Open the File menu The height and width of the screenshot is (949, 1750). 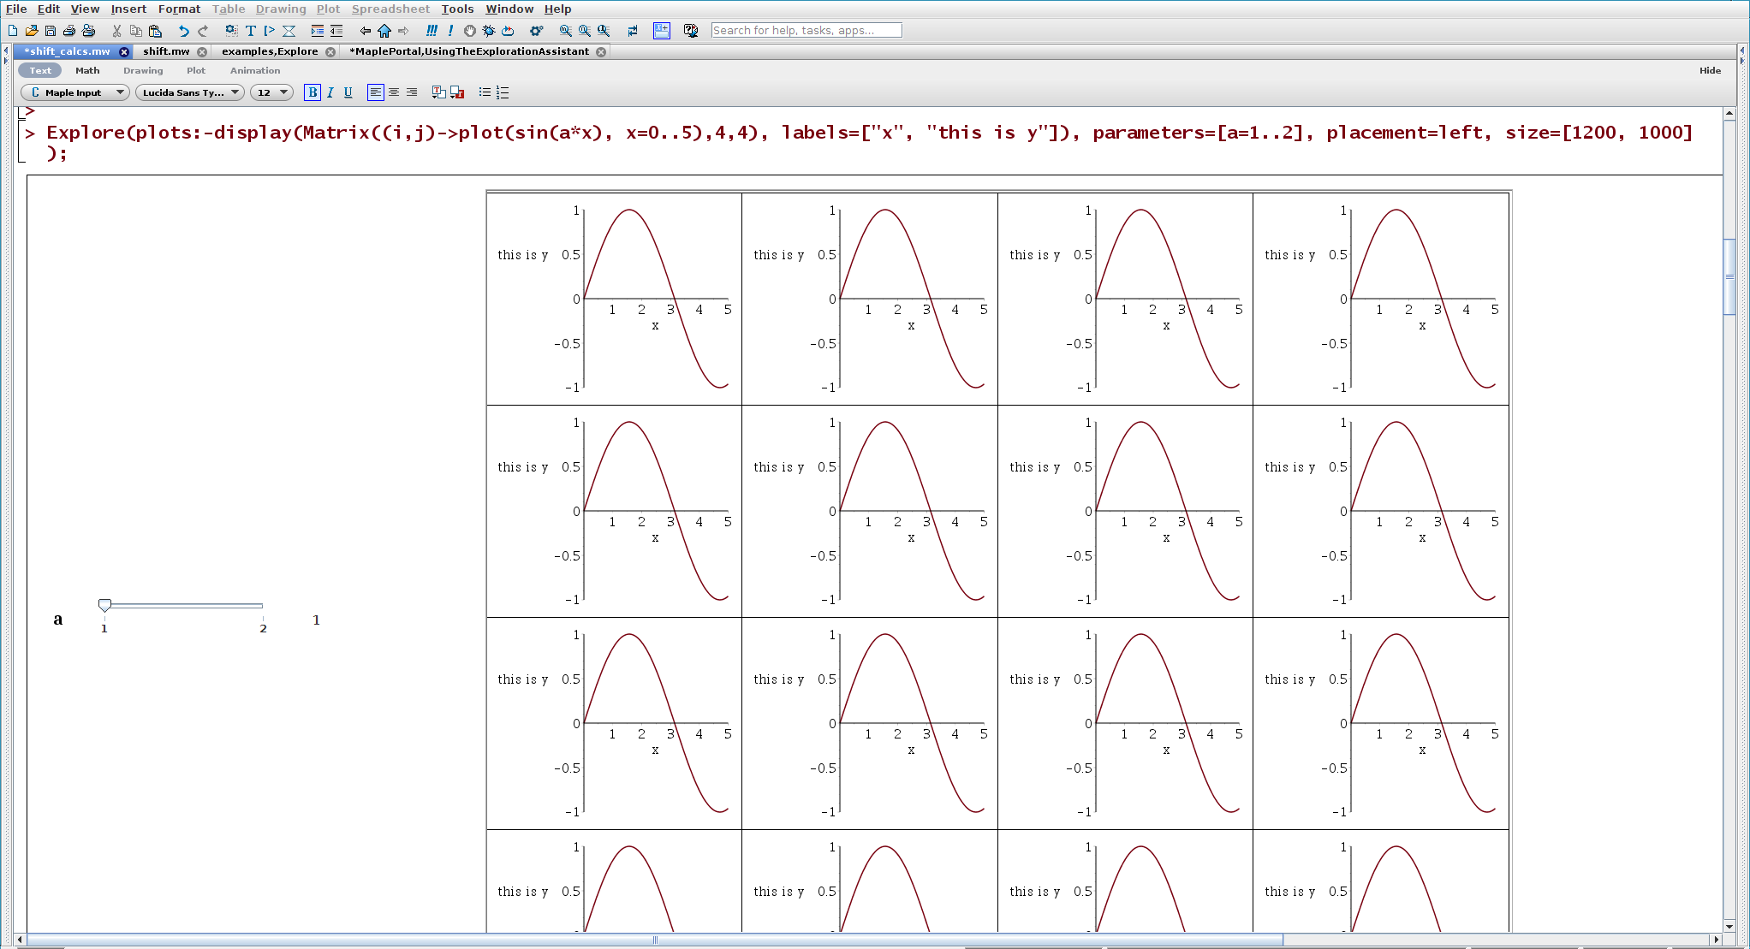[16, 9]
